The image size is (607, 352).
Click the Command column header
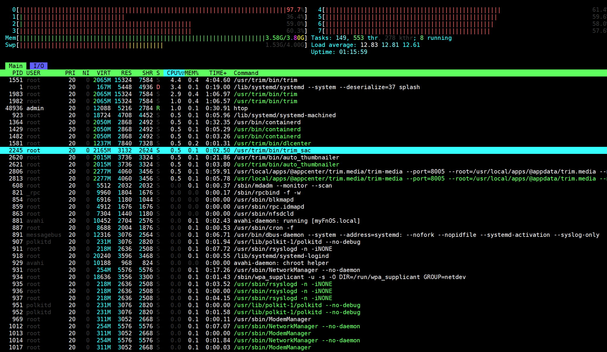click(246, 73)
